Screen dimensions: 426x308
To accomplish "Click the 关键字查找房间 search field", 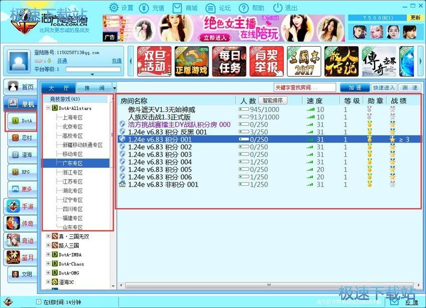I will (305, 87).
